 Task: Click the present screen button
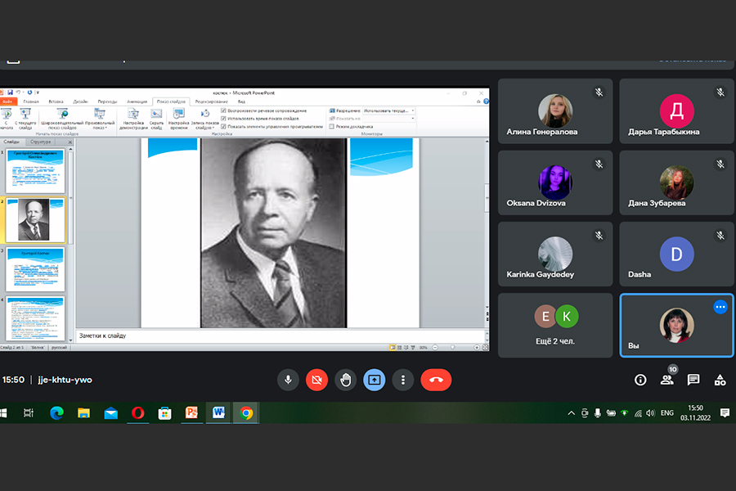(375, 380)
